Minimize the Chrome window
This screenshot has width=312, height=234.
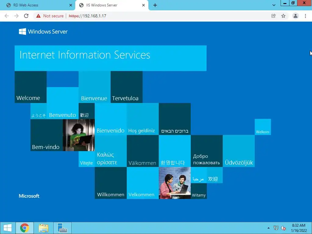click(285, 3)
